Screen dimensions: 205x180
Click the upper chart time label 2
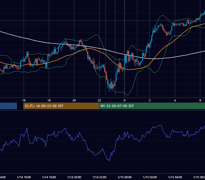click(150, 100)
